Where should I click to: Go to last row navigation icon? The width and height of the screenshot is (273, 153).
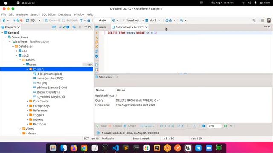[x=173, y=126]
